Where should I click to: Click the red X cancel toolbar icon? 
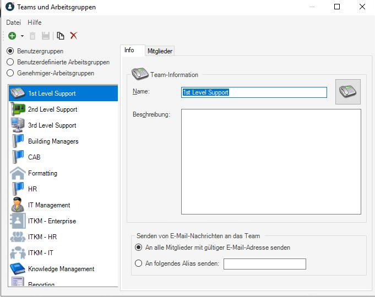coord(74,36)
